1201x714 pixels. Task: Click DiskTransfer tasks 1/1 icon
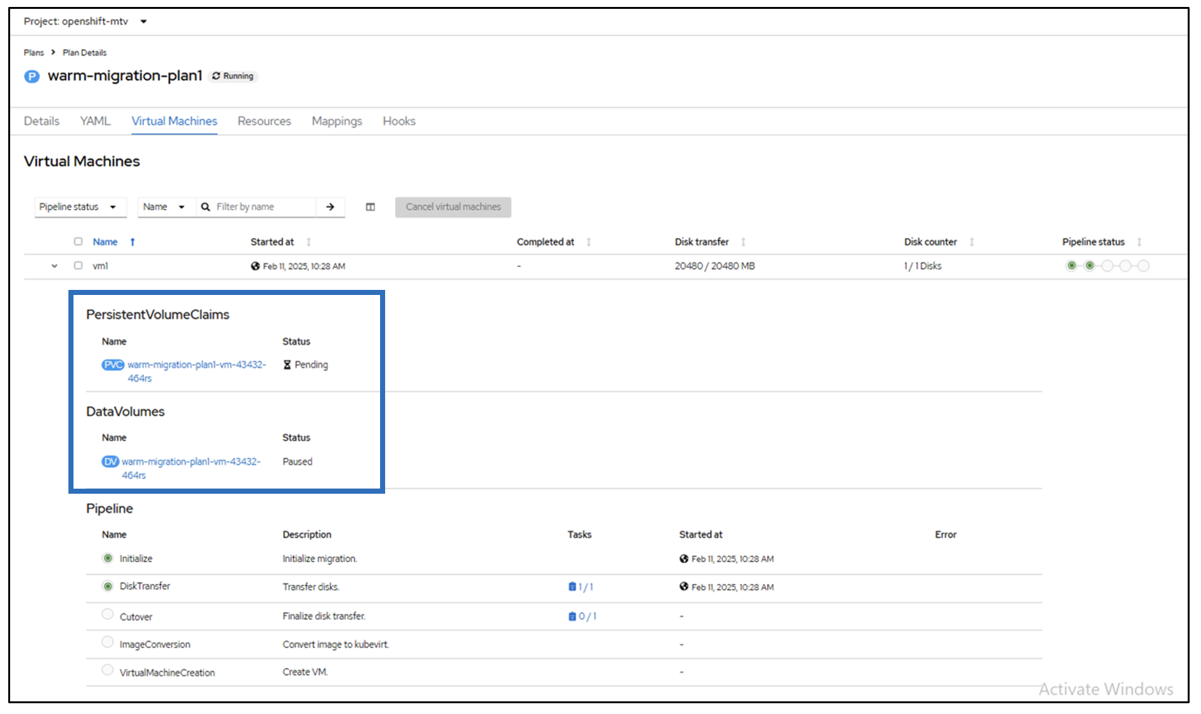point(572,587)
